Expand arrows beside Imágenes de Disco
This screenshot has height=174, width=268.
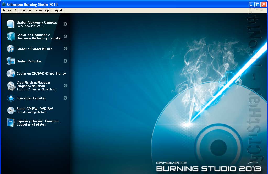click(x=65, y=86)
